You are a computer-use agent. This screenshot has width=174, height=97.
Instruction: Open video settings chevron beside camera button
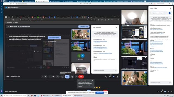point(50,77)
